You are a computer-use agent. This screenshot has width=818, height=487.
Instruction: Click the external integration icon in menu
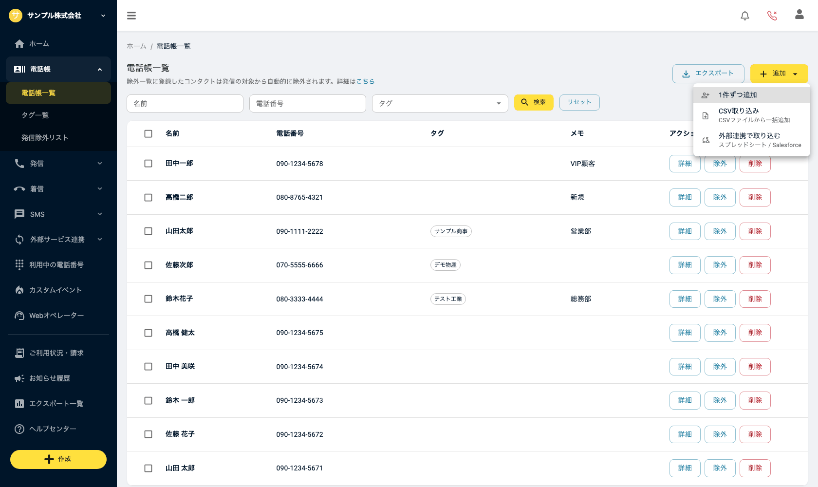[x=706, y=140]
